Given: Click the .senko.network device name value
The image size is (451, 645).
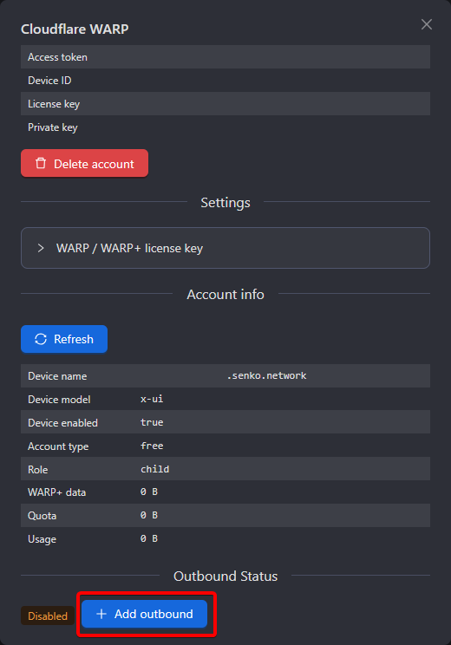Looking at the screenshot, I should 266,375.
